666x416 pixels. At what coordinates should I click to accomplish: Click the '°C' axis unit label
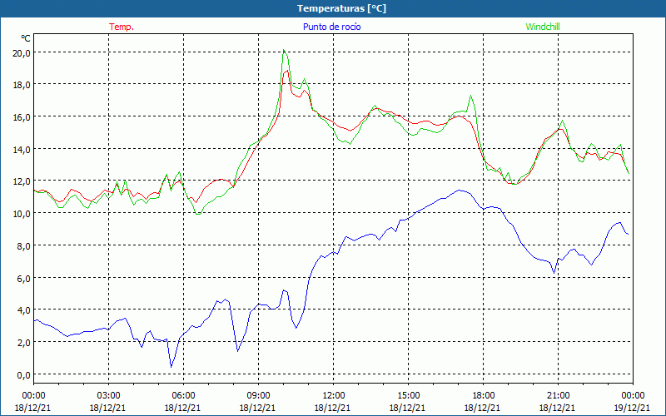pos(26,38)
